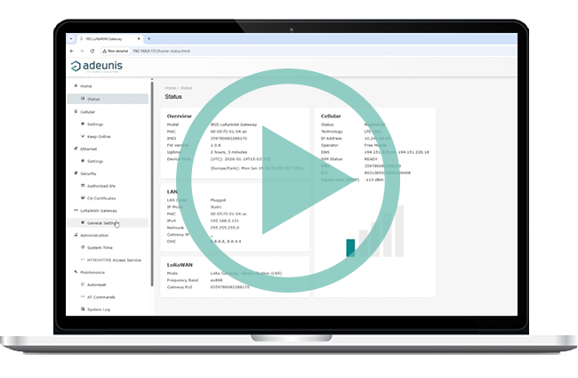Open the Authorized IPs page
The width and height of the screenshot is (578, 378).
point(101,186)
